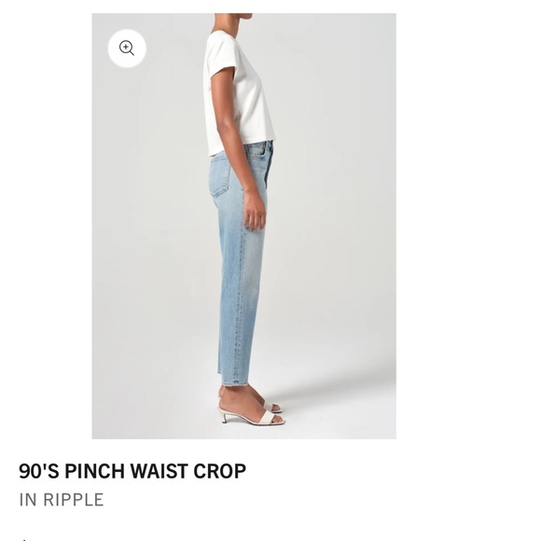Click the word PINCH in product title
541x541 pixels.
94,471
